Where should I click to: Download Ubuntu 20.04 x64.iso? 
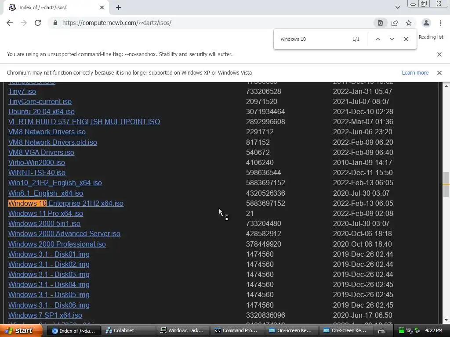(41, 111)
